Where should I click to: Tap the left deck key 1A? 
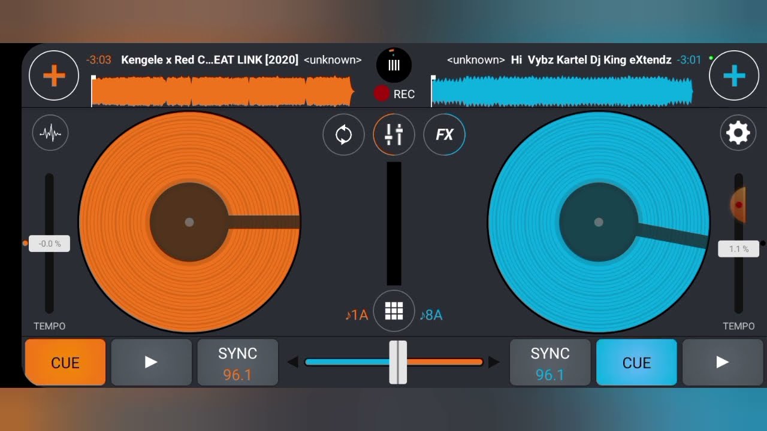click(x=357, y=315)
